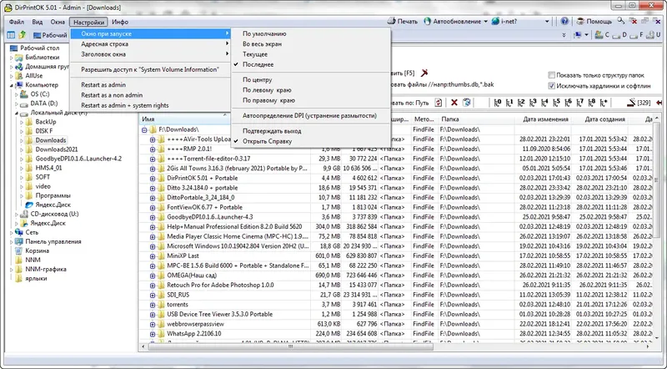Click Restart as admin menu item
The height and width of the screenshot is (369, 667).
tap(151, 85)
